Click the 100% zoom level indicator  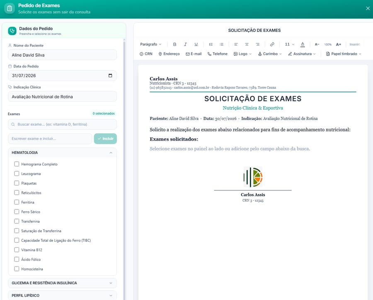(328, 44)
